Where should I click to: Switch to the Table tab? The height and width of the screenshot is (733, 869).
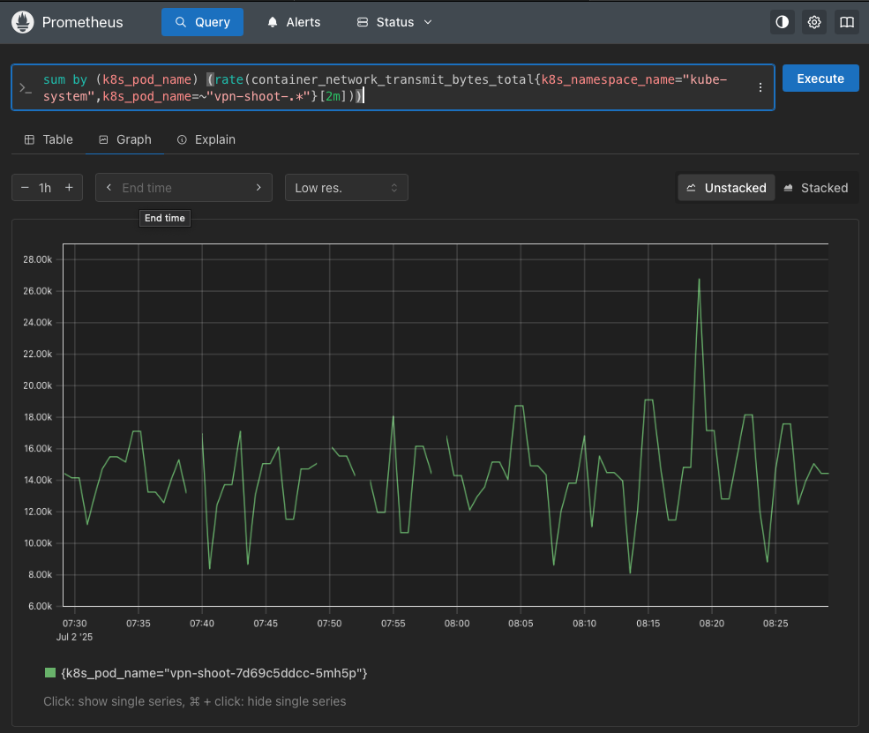tap(49, 139)
